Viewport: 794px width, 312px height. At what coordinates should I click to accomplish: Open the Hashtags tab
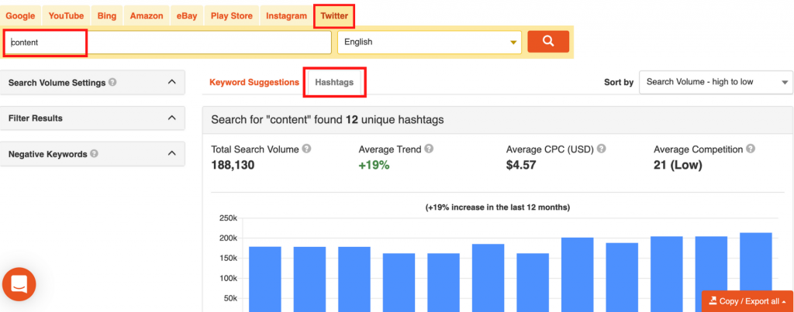pos(334,82)
